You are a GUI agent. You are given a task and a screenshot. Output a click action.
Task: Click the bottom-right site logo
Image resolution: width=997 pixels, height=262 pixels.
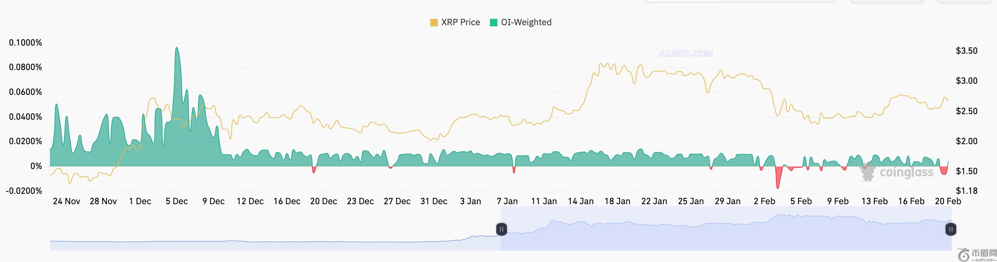[977, 255]
